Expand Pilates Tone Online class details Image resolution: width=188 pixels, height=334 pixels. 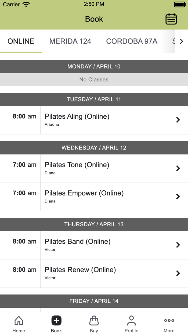94,168
